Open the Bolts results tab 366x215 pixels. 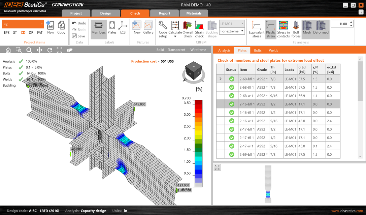(258, 50)
